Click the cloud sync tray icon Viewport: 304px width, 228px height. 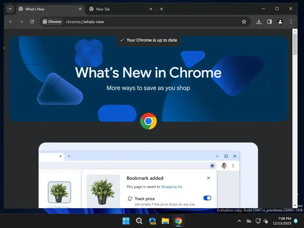click(249, 221)
